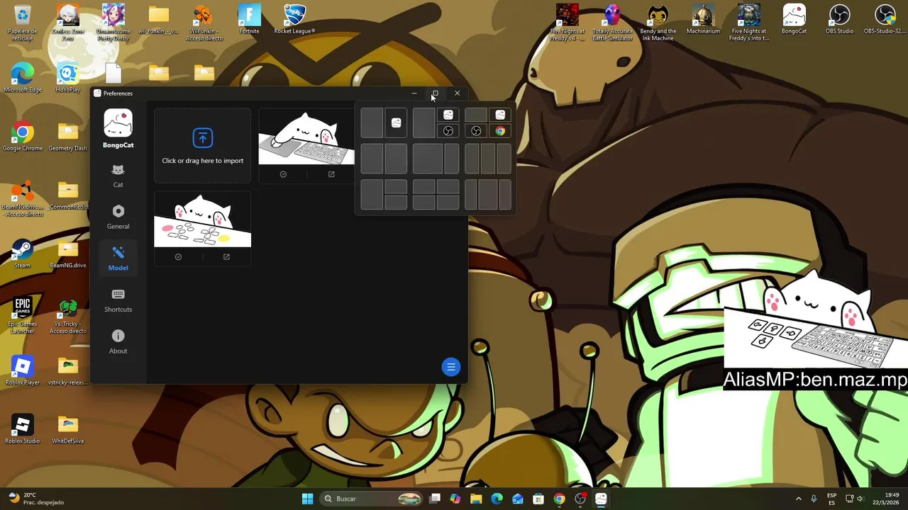Select left half zone of first snap layout
Screen dimensions: 908x510
(x=372, y=123)
